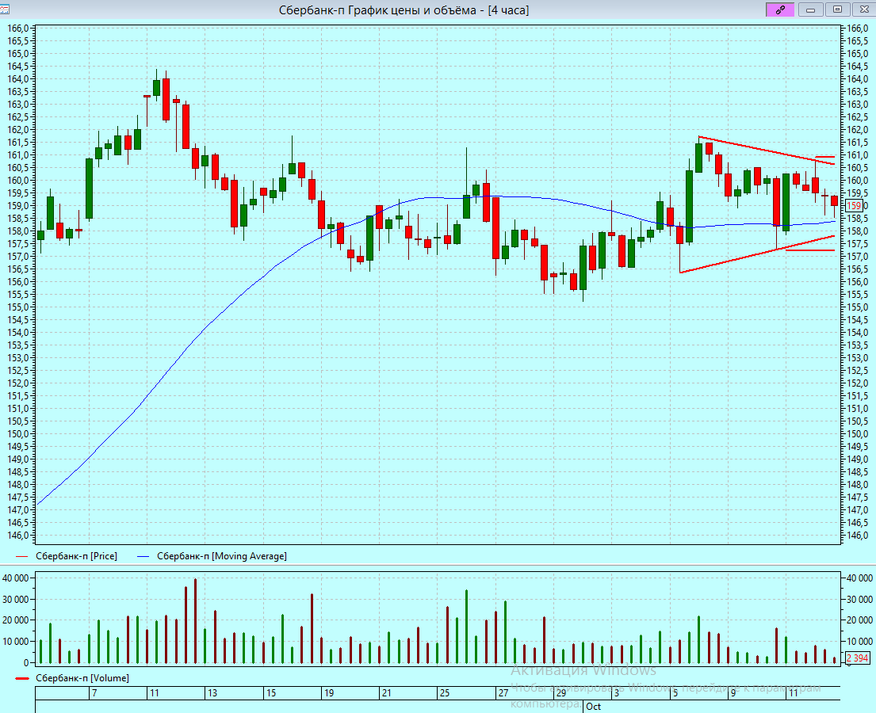Click date label '9' on the time axis

(x=733, y=693)
